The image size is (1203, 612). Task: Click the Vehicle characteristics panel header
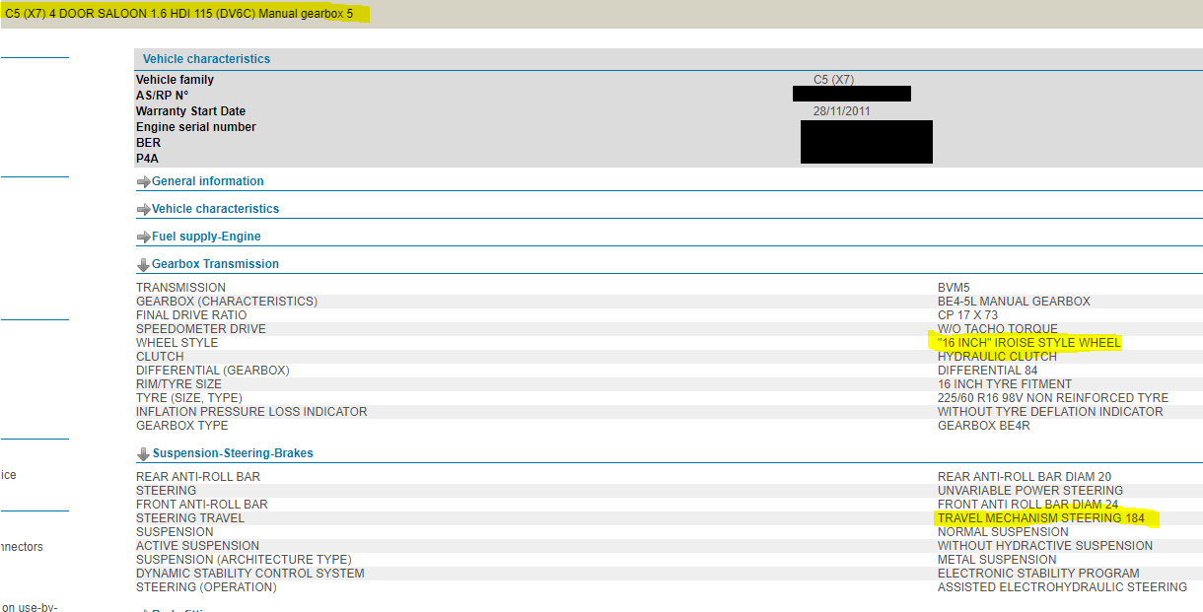[668, 59]
